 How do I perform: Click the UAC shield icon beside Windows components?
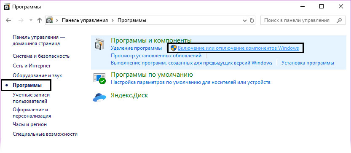(174, 48)
